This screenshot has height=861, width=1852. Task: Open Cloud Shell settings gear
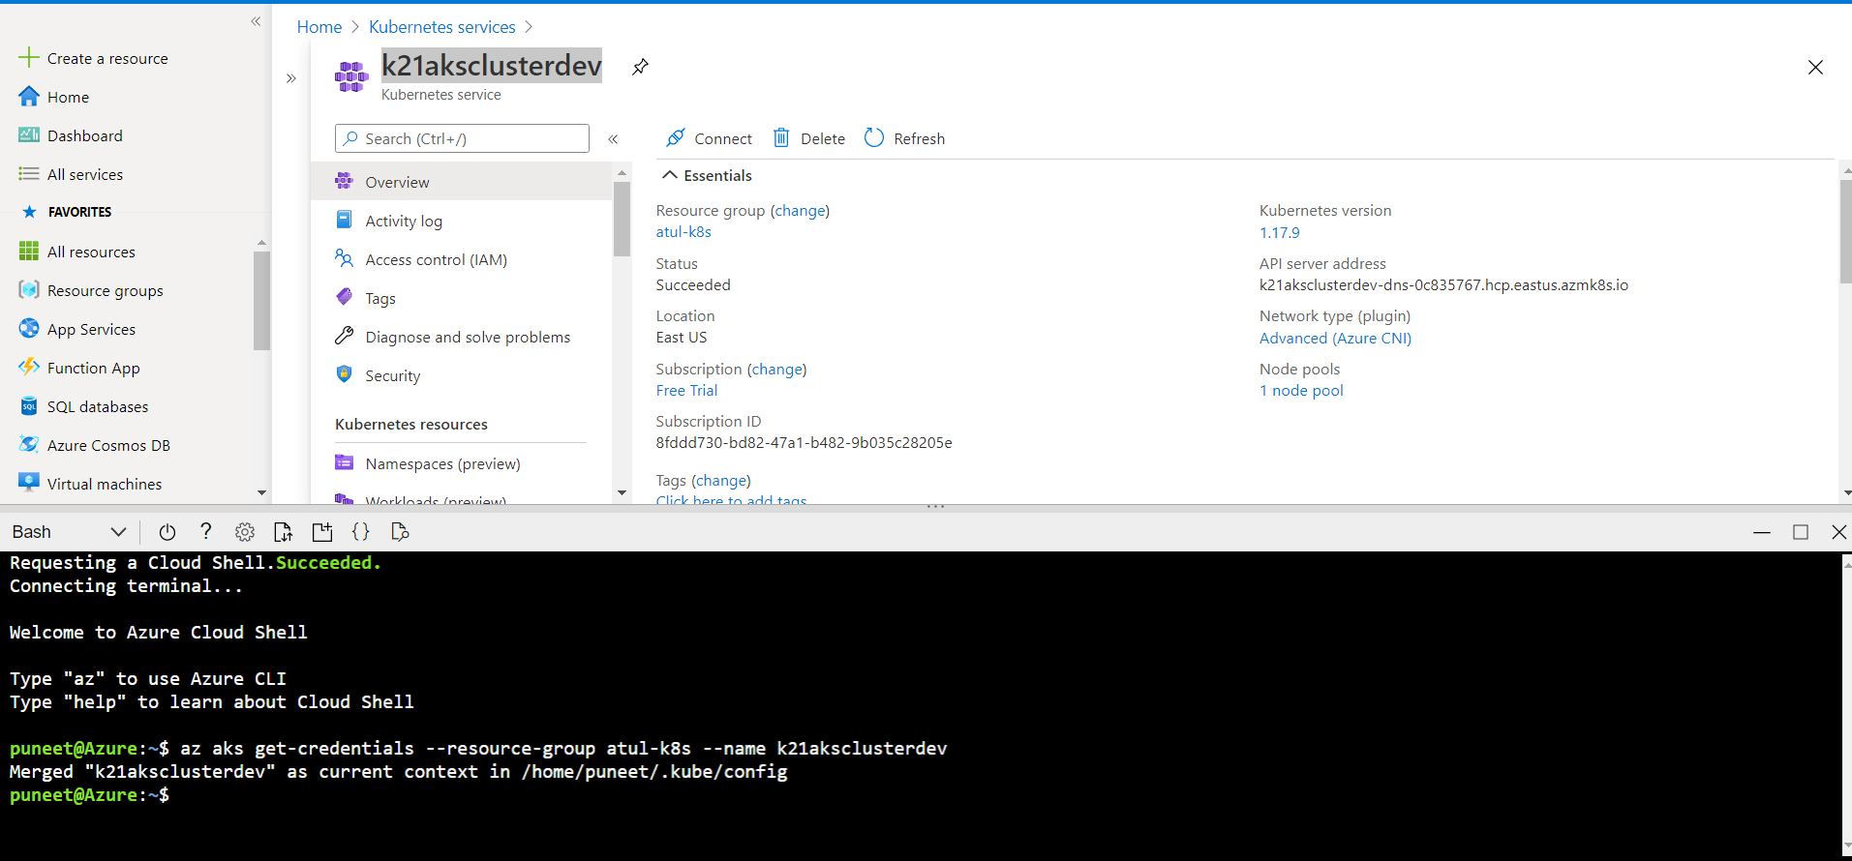(x=245, y=532)
